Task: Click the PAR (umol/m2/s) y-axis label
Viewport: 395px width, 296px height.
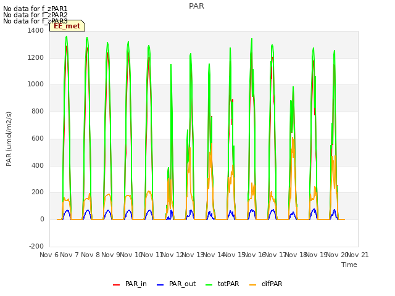Action: 9,139
